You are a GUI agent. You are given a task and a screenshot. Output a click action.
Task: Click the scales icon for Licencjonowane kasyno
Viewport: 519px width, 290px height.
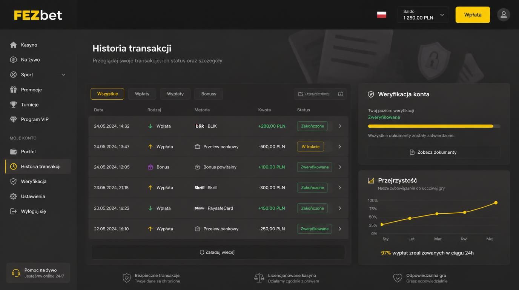click(259, 278)
